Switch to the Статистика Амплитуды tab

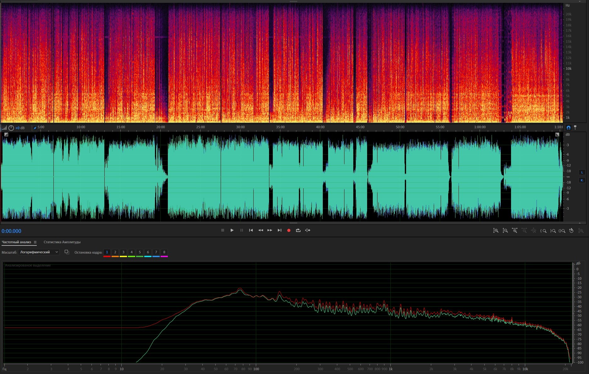[62, 242]
